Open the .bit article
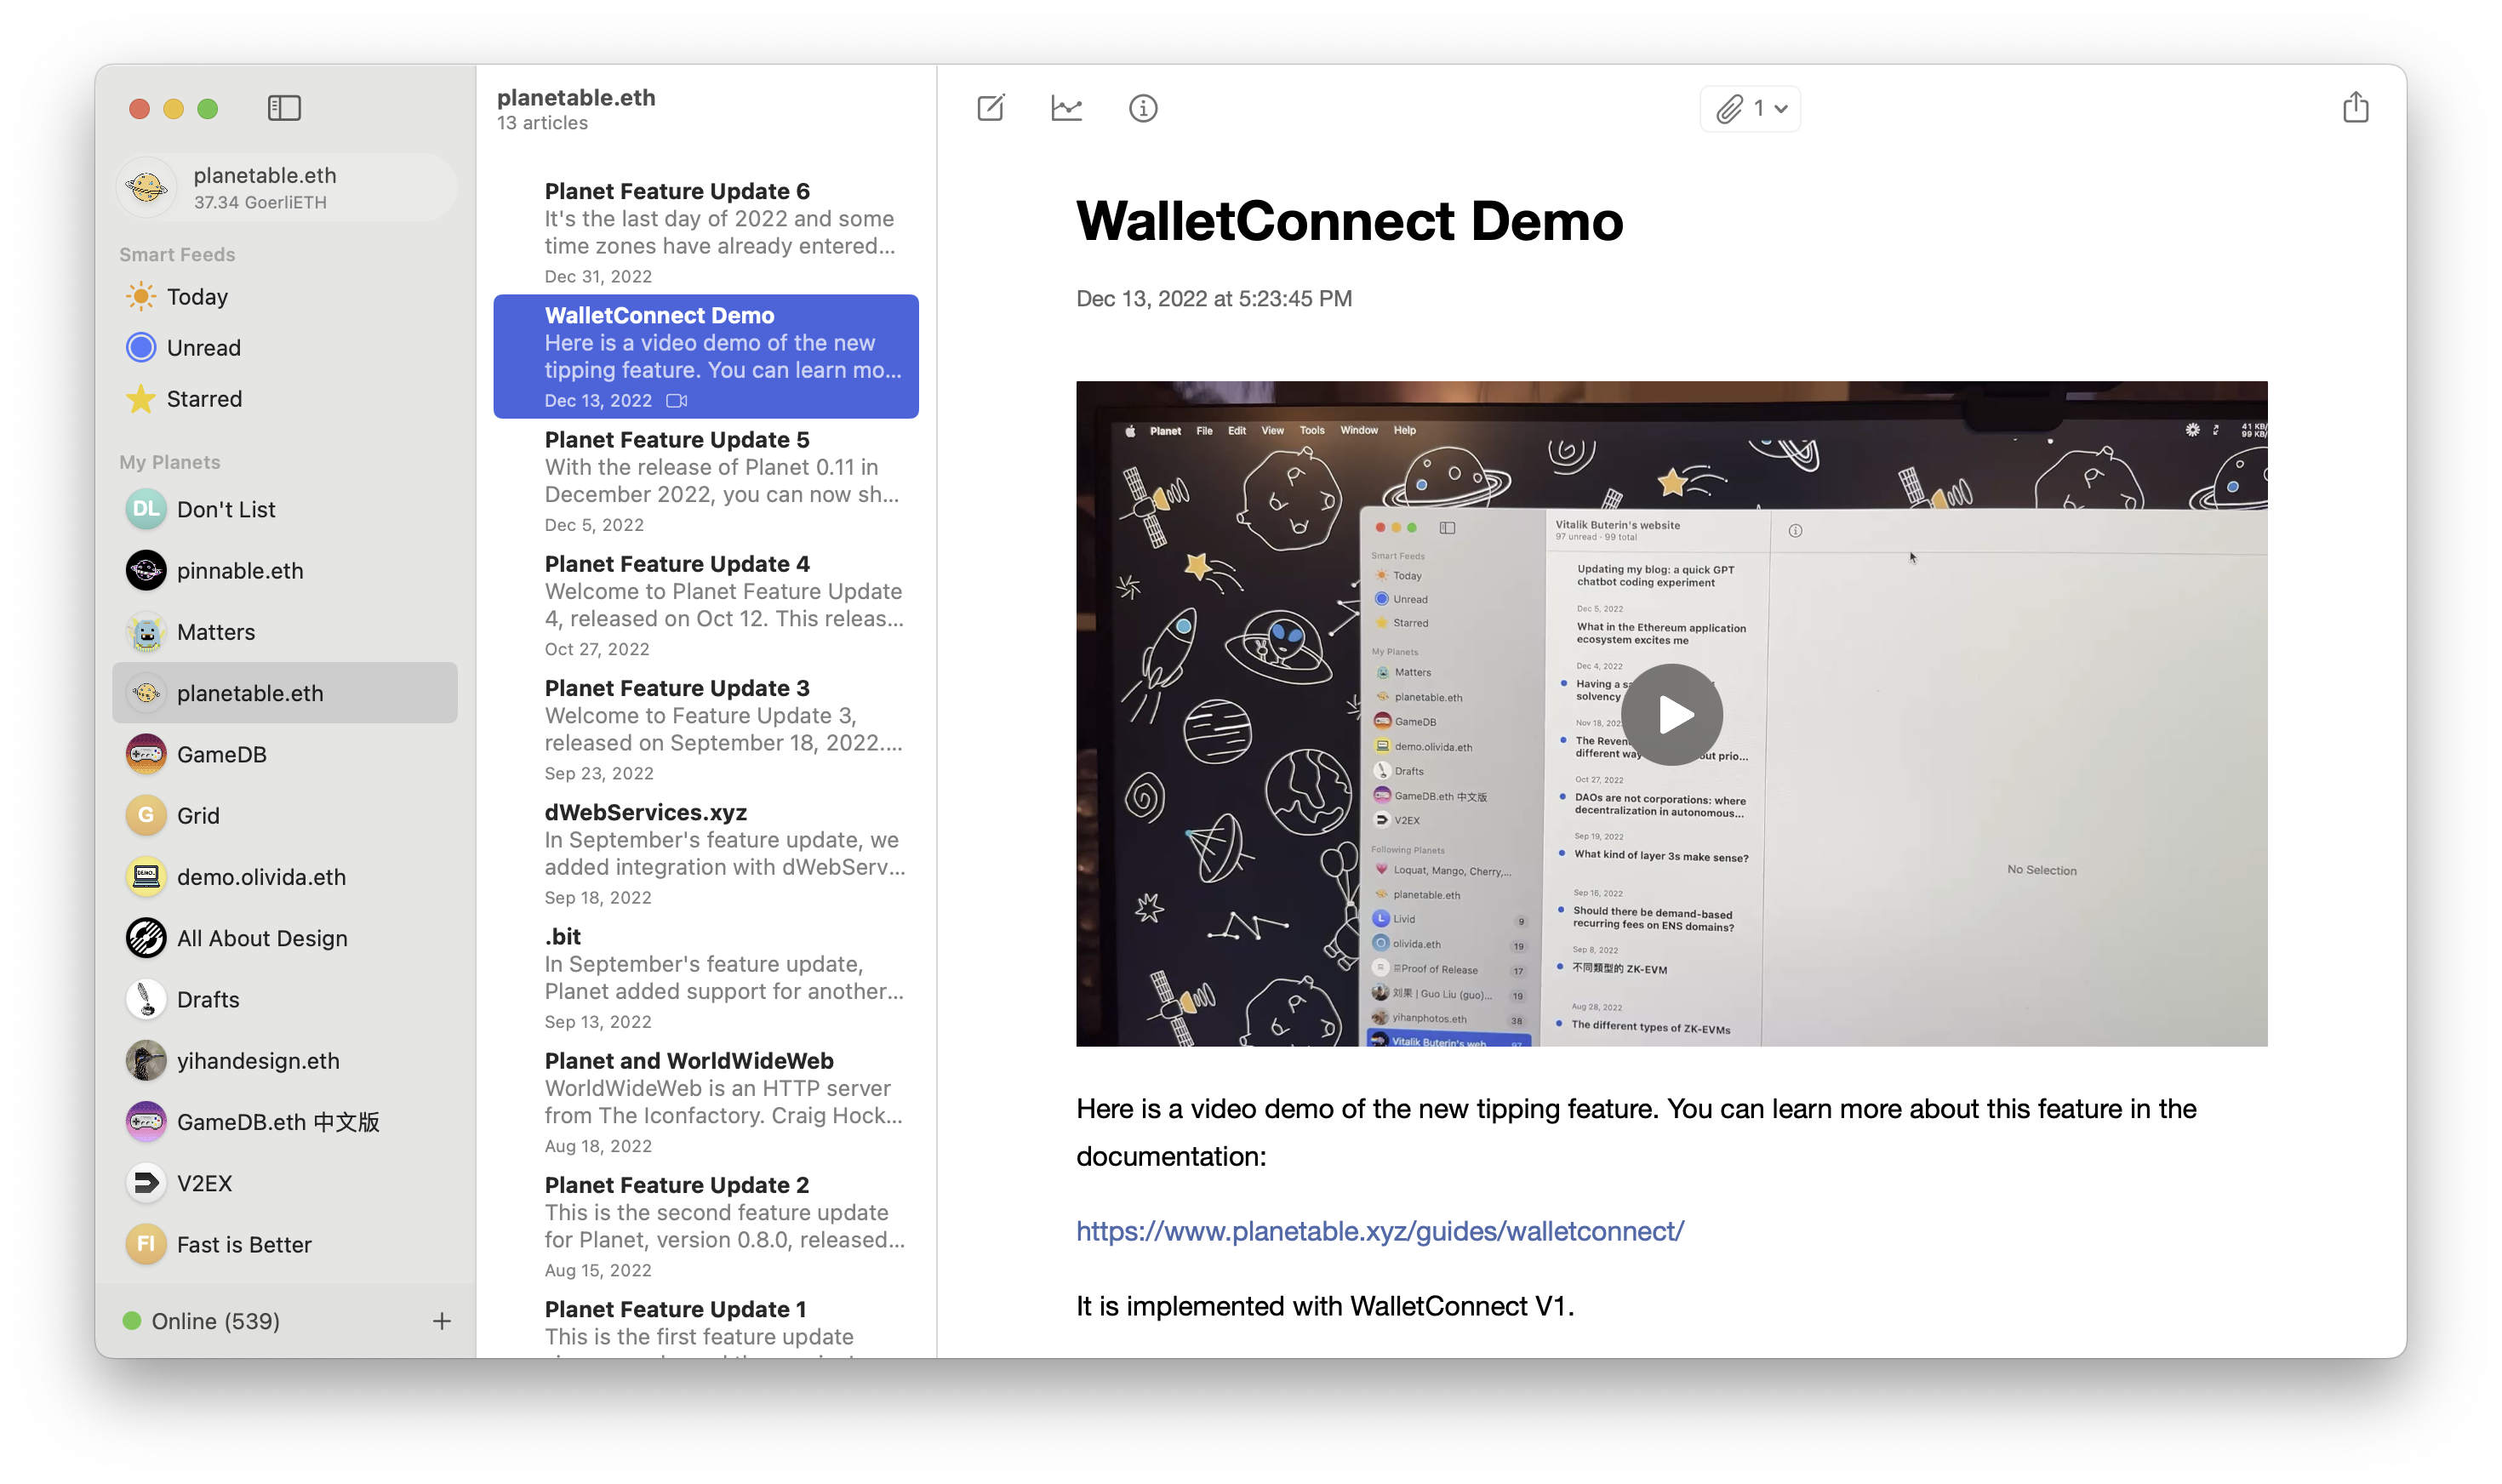Screen dimensions: 2502x1484 (x=706, y=977)
